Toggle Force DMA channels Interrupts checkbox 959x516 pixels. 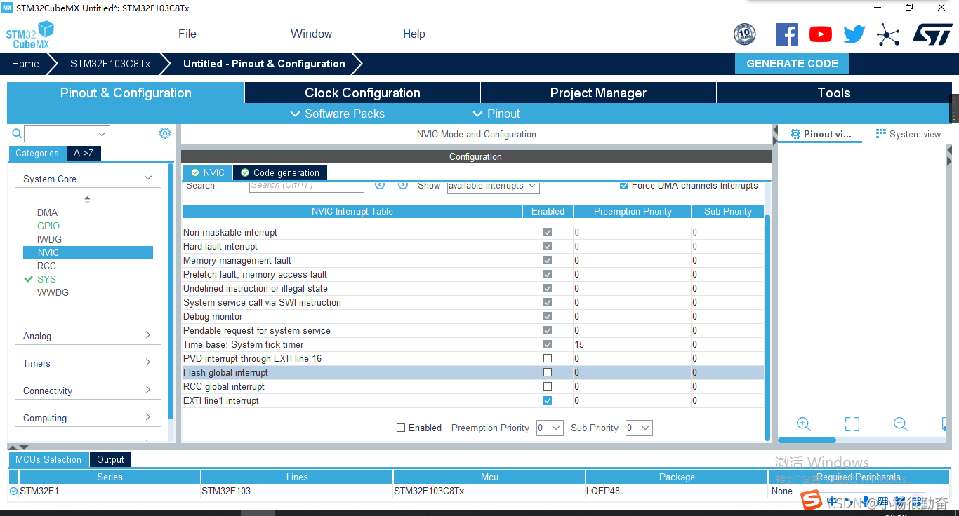(x=624, y=186)
